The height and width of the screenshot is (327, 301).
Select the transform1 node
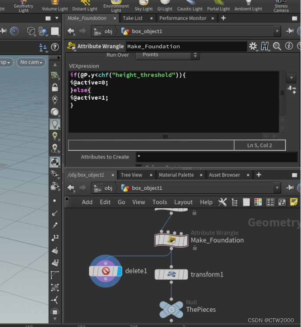(171, 274)
